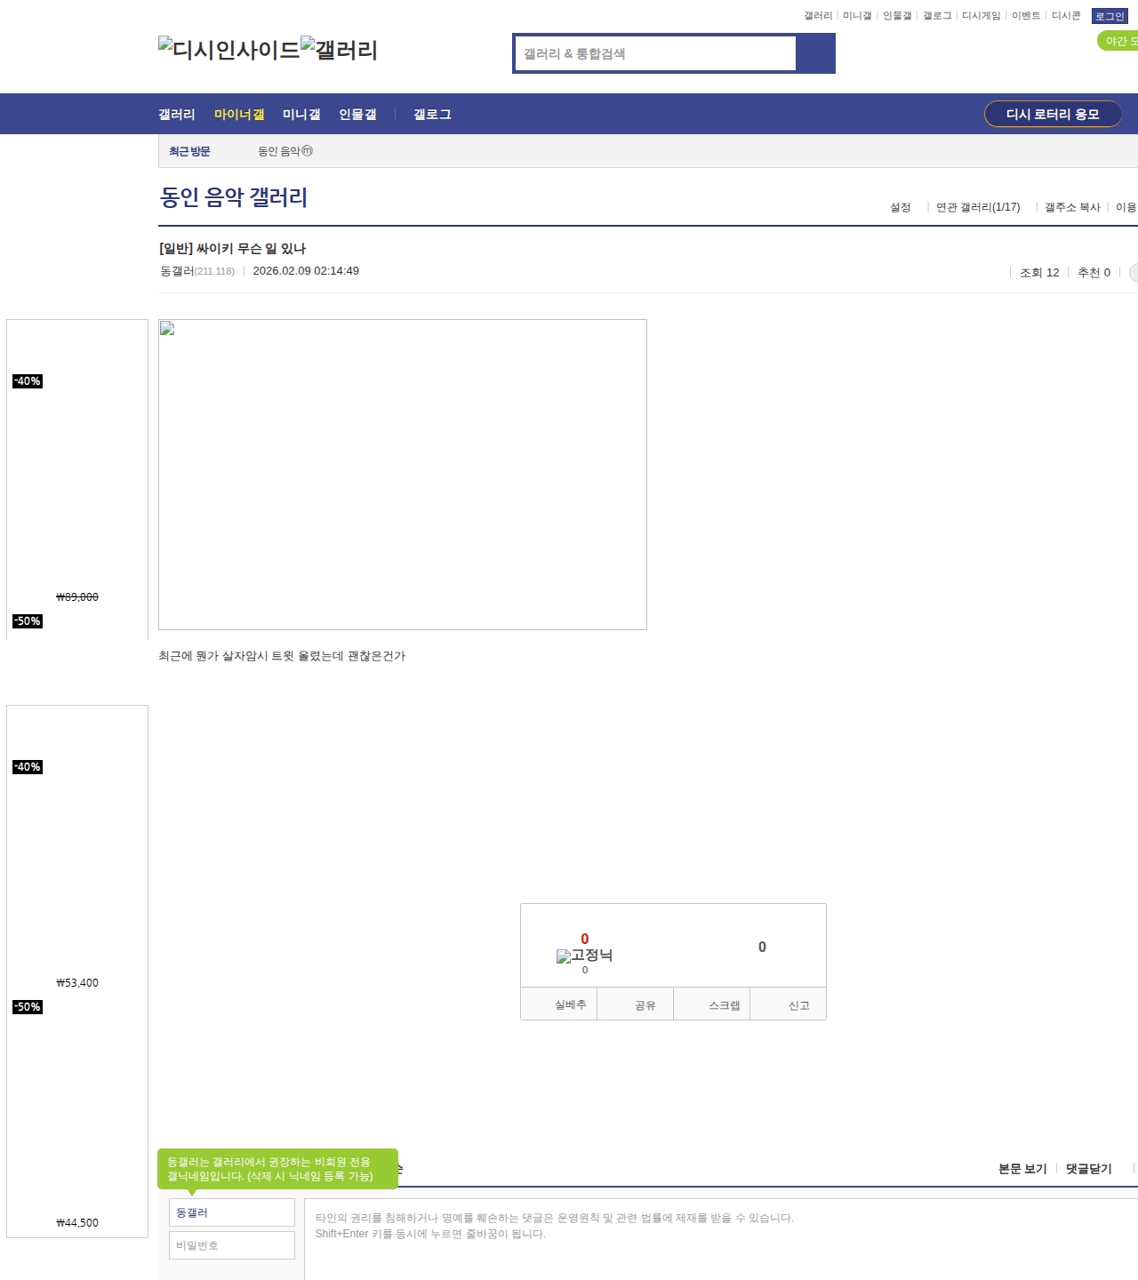Open the 이벤트 link
The width and height of the screenshot is (1138, 1280).
click(x=1026, y=16)
